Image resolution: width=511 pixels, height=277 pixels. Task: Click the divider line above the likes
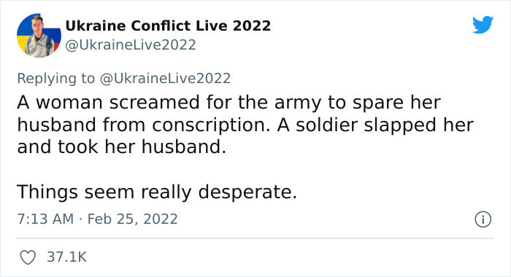(x=255, y=238)
